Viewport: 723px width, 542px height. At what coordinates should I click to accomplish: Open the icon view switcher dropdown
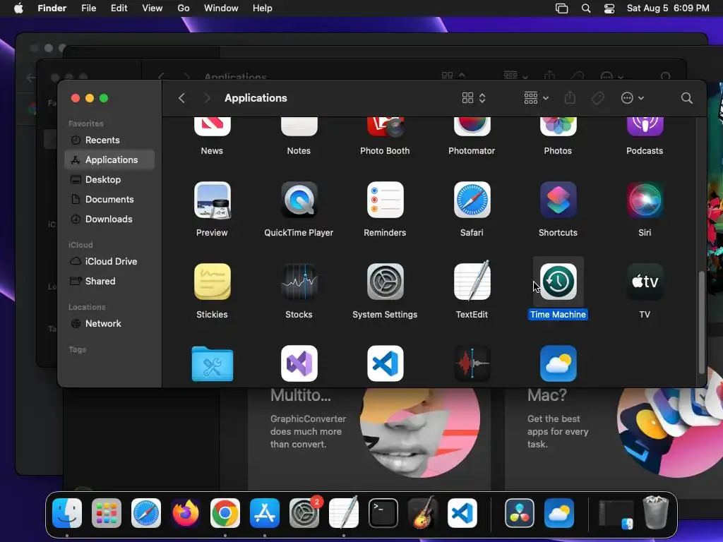pos(474,97)
